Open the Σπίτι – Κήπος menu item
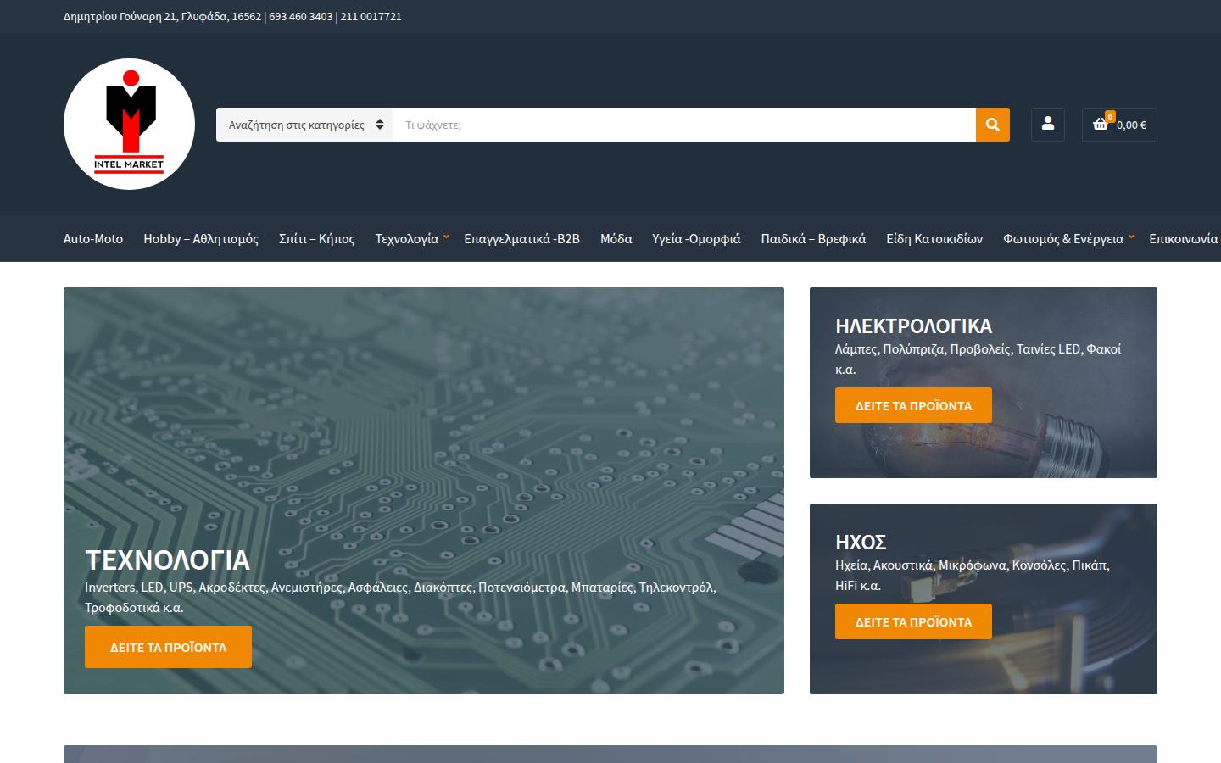Viewport: 1221px width, 763px height. [x=317, y=239]
